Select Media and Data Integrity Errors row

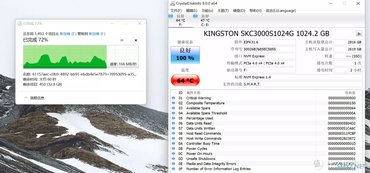point(264,164)
